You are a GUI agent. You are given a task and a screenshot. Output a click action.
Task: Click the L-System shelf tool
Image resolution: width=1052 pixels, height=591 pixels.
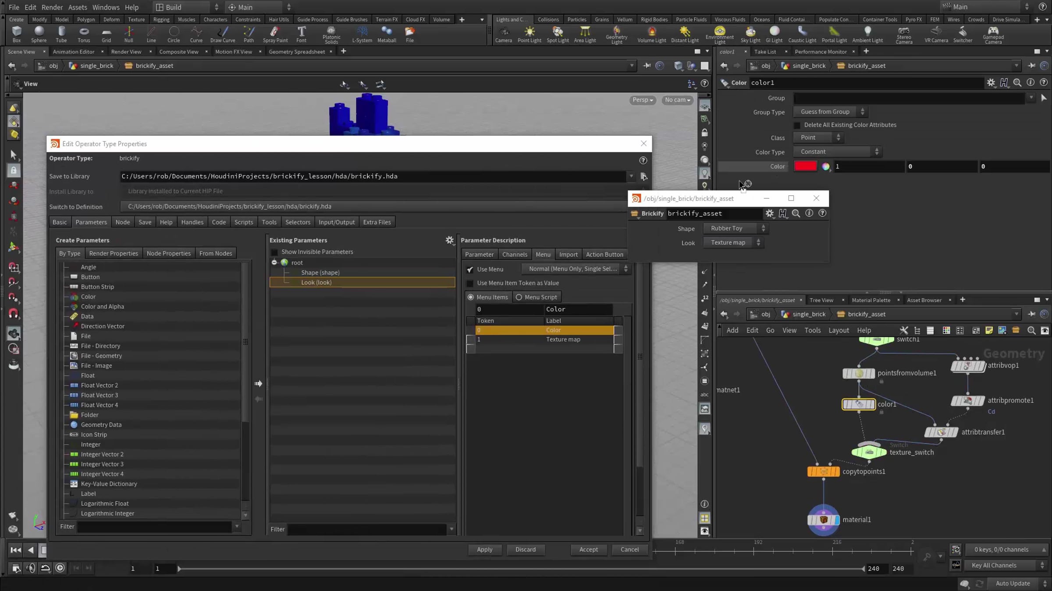362,34
